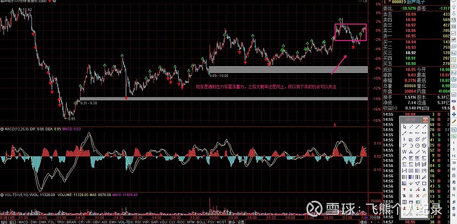Pick the arc drawing tool

411,145
